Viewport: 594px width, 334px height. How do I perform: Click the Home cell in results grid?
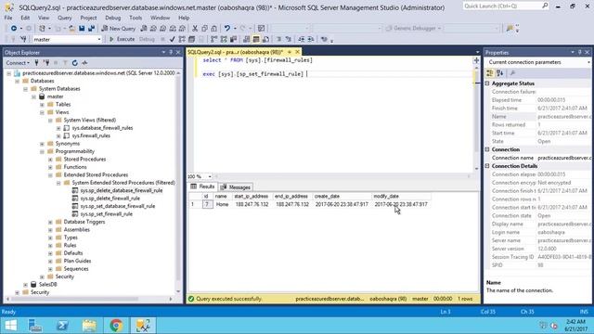(222, 204)
